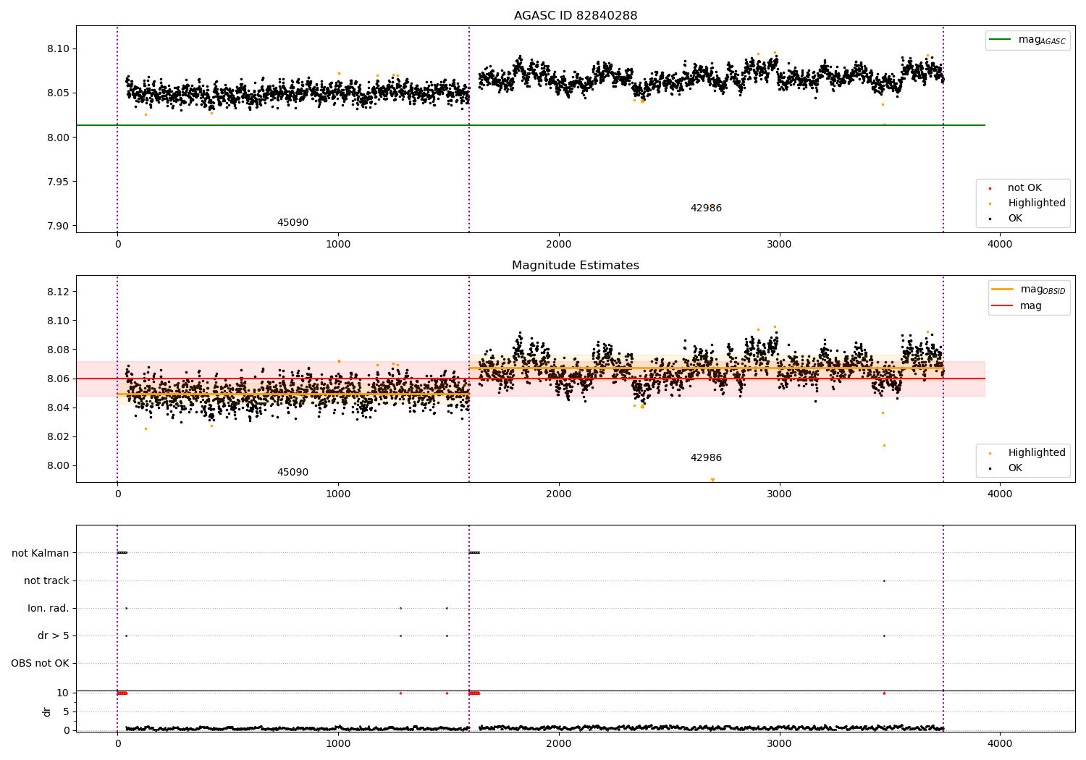Click the 8.06 y-axis tick label
Image resolution: width=1086 pixels, height=760 pixels.
(57, 379)
